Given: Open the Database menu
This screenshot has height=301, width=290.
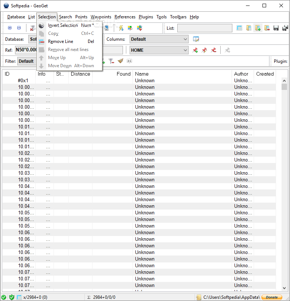Looking at the screenshot, I should (x=16, y=17).
